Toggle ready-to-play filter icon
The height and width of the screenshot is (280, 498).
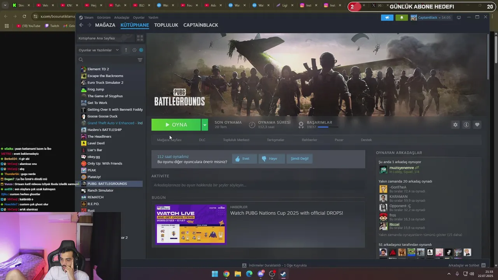(141, 50)
